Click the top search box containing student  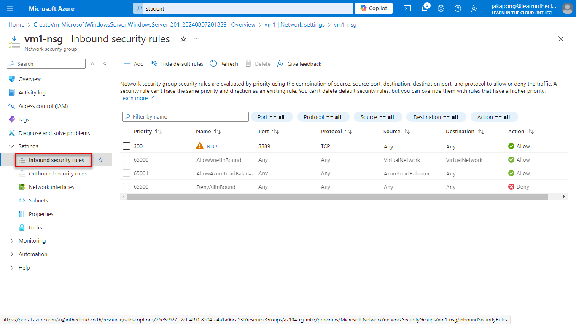(x=242, y=8)
